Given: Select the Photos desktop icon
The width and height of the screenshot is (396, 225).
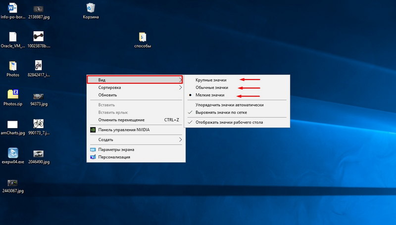Looking at the screenshot, I should point(13,66).
